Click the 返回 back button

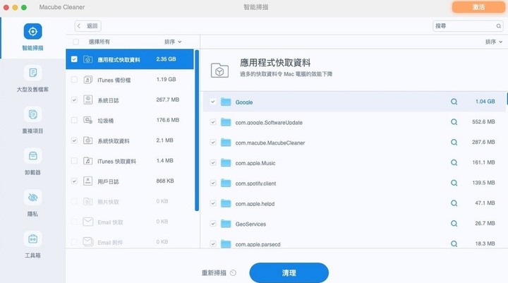coord(87,26)
